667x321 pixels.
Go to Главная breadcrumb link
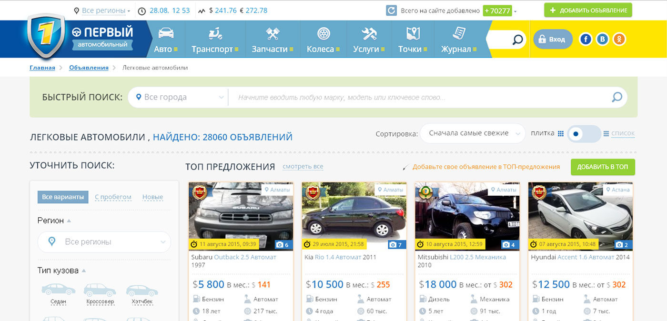point(42,68)
